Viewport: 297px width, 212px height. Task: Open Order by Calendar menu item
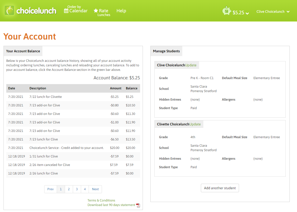(76, 9)
